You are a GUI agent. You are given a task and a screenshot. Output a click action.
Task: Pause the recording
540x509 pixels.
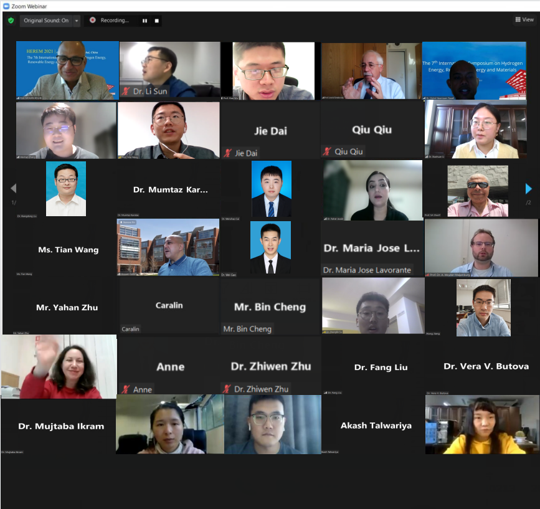pos(144,21)
